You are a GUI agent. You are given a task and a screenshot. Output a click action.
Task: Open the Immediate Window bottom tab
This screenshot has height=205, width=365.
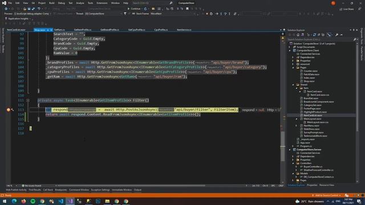point(121,190)
